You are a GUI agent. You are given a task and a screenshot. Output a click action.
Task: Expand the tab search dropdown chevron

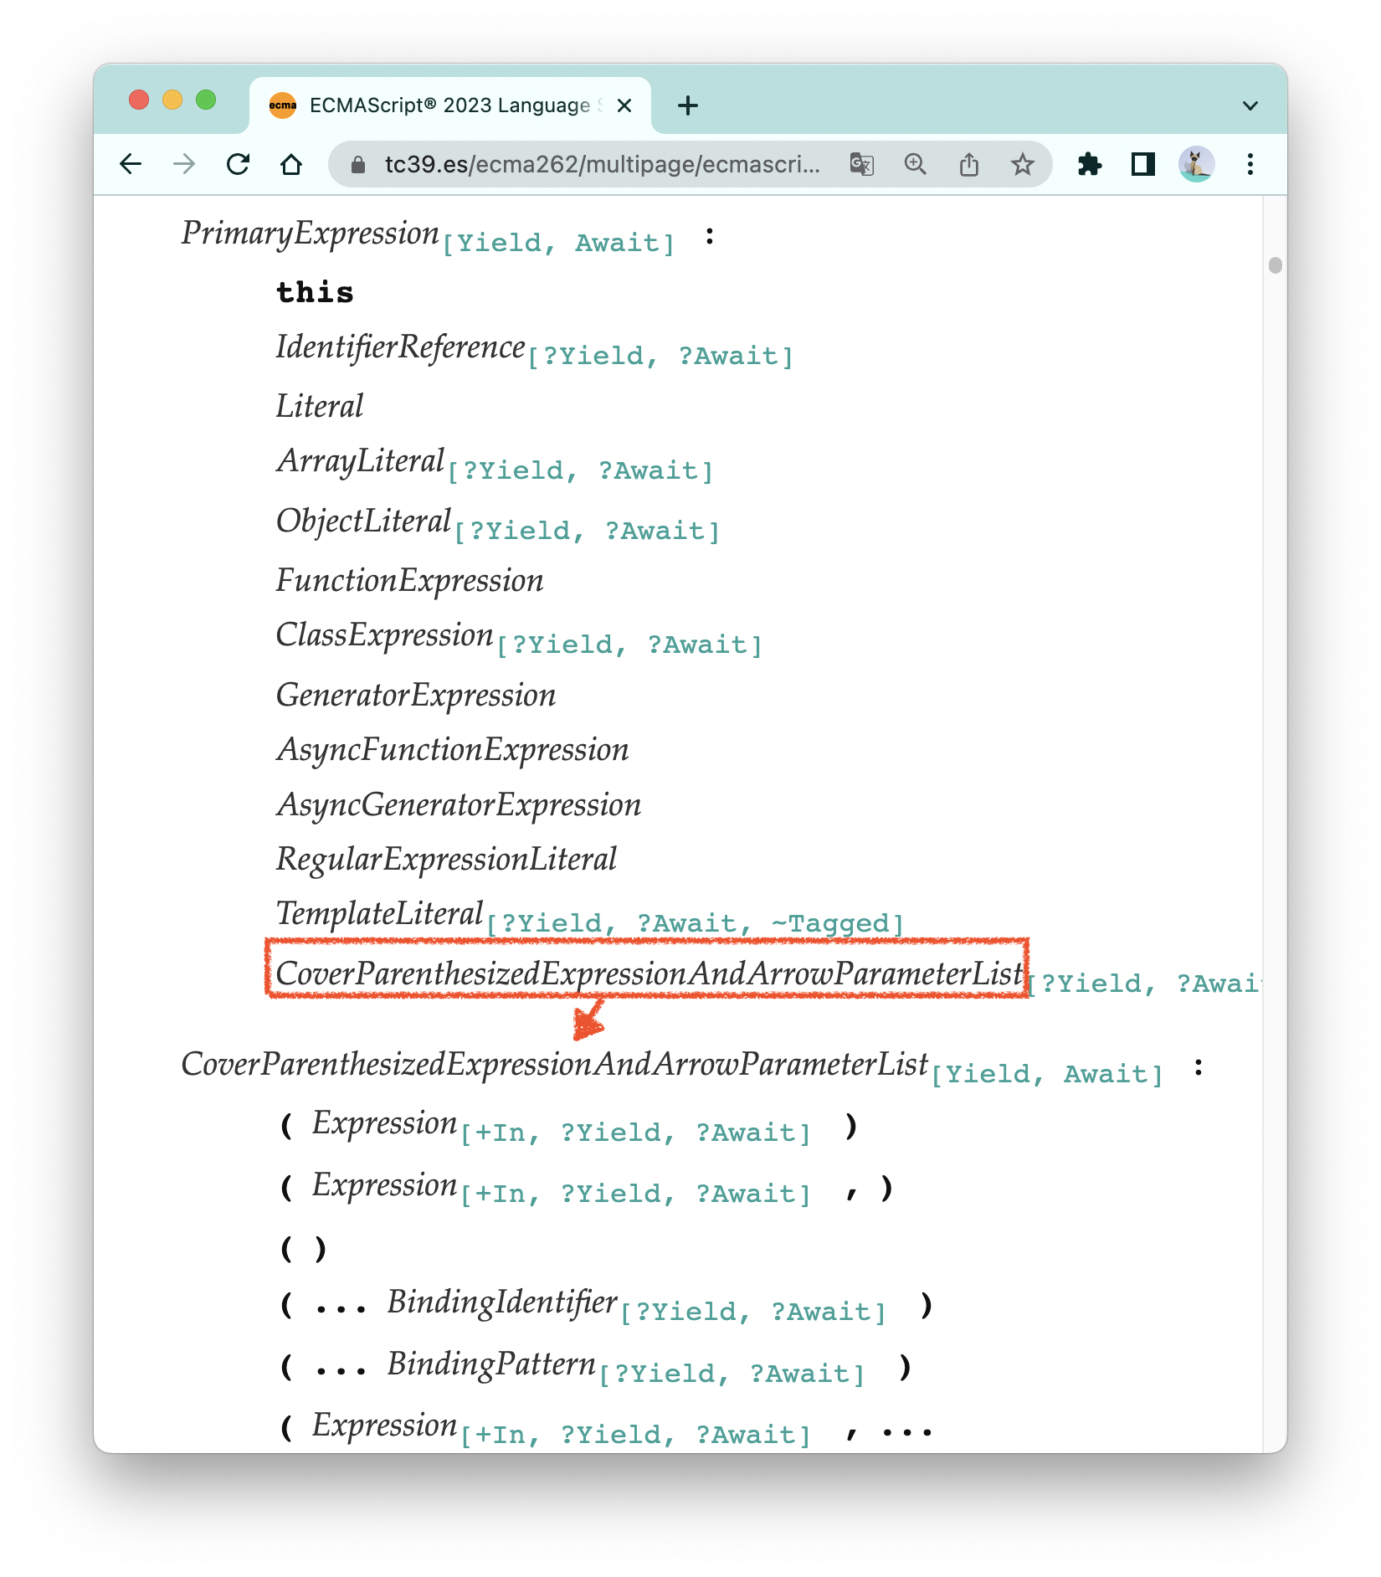1250,106
